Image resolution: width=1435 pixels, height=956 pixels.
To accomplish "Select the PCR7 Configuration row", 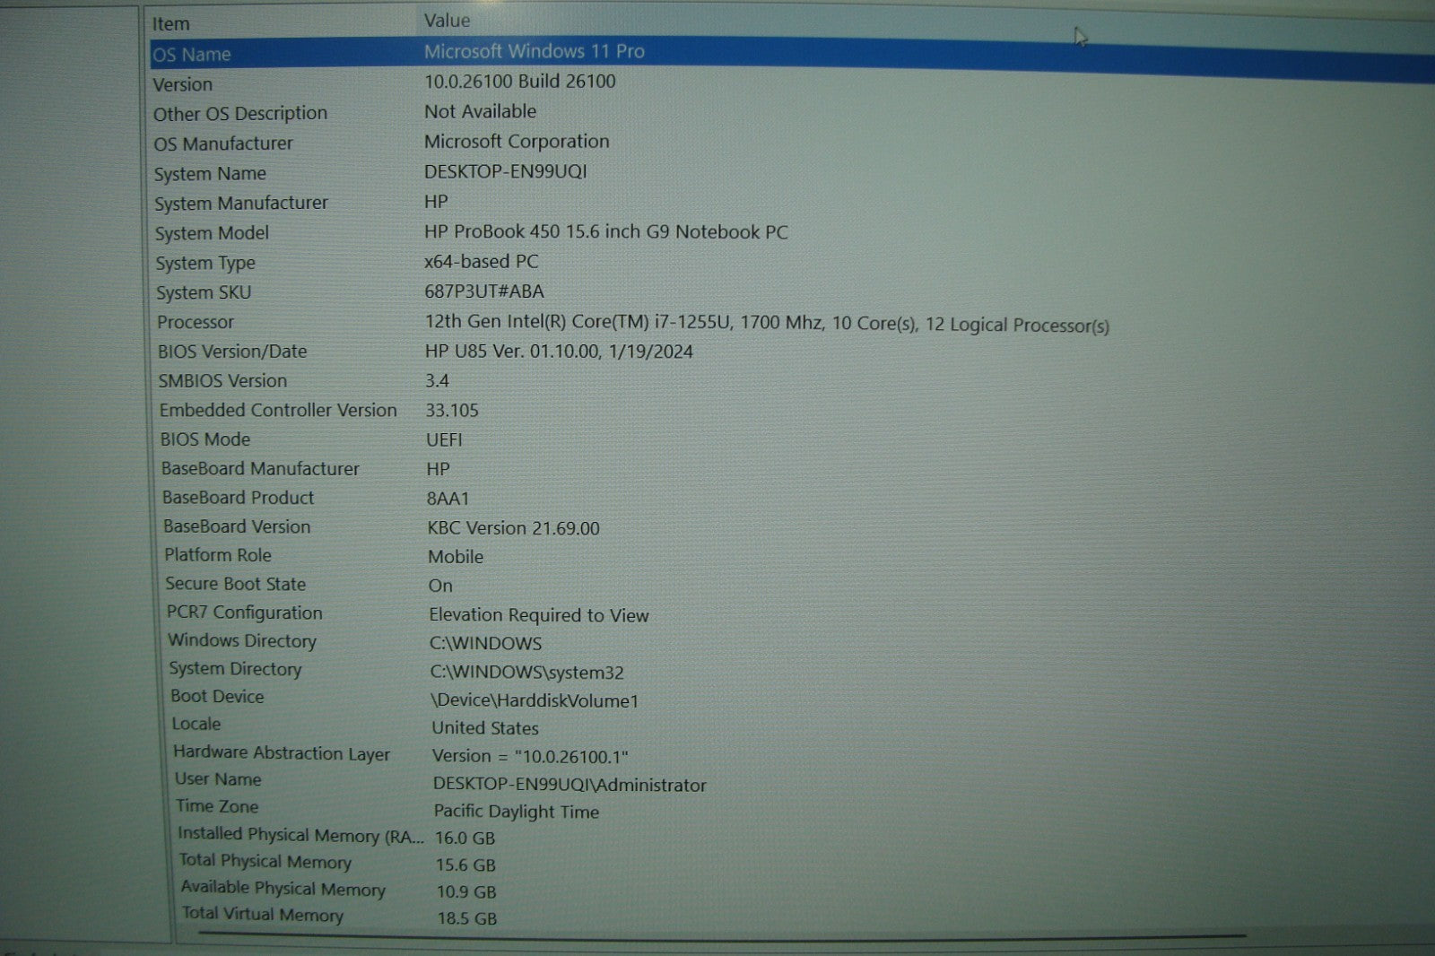I will 244,613.
